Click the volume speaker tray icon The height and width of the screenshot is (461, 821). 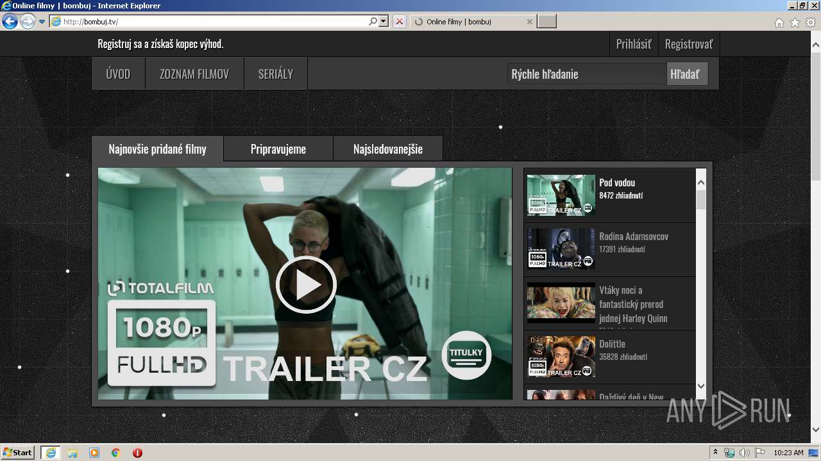click(x=745, y=453)
